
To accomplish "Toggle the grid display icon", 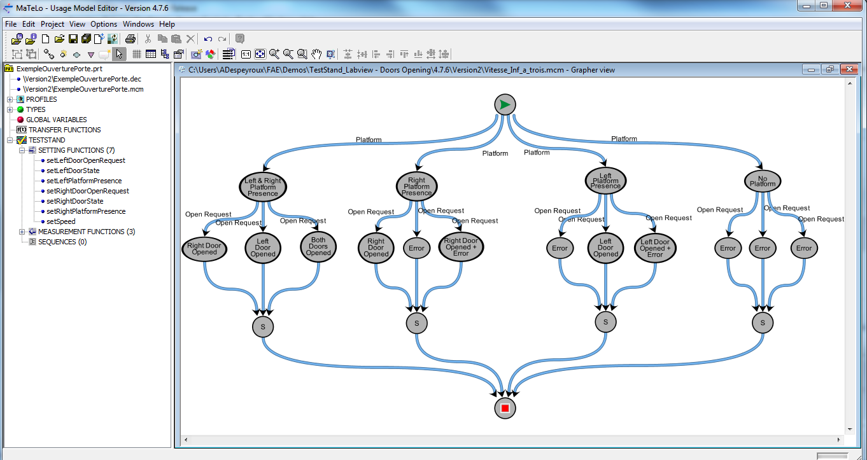I will click(x=136, y=54).
